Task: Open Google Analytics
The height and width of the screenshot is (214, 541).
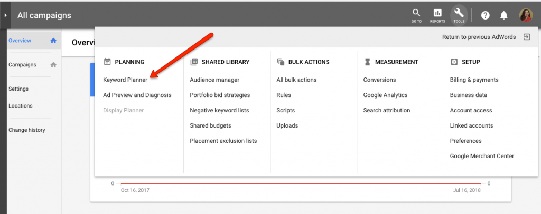Action: (x=385, y=95)
